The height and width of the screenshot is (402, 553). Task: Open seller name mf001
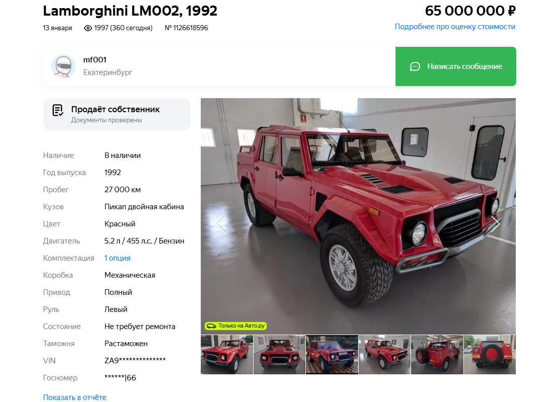[95, 60]
